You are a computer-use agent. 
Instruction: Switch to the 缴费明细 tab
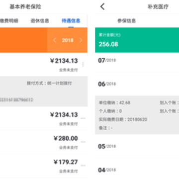point(9,21)
